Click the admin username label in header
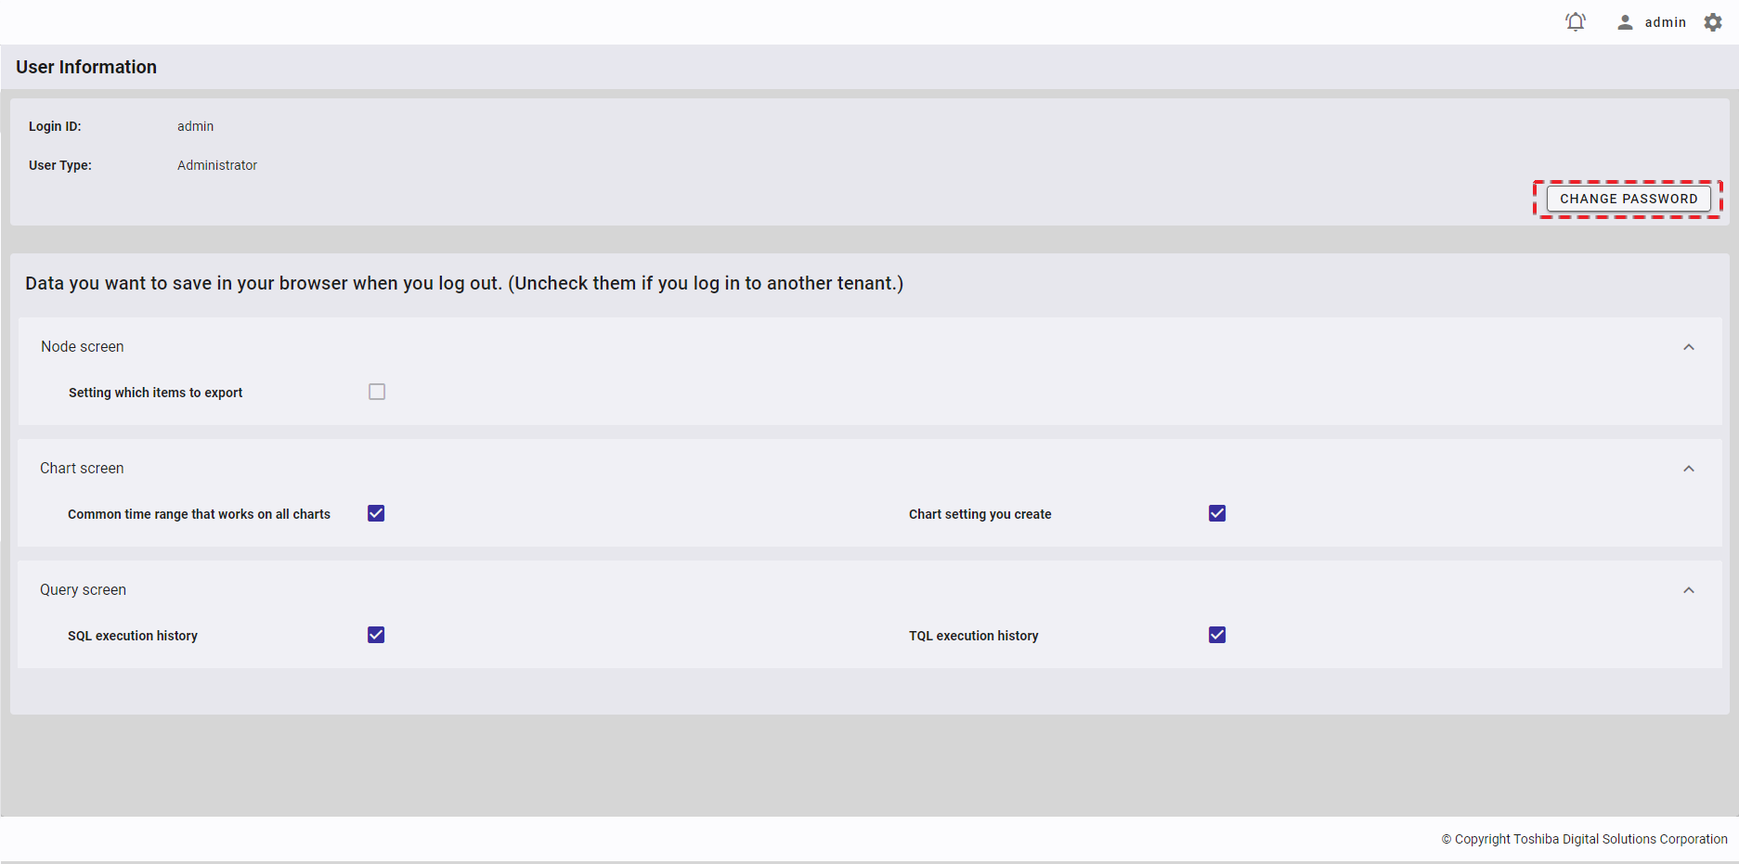 [1665, 22]
